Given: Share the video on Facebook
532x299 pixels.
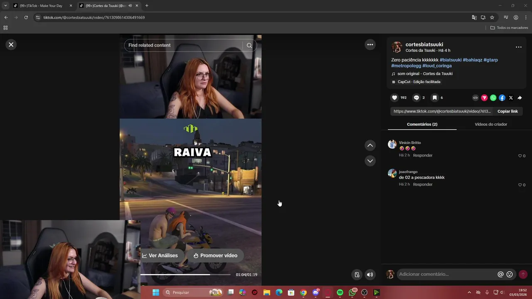Looking at the screenshot, I should point(502,98).
